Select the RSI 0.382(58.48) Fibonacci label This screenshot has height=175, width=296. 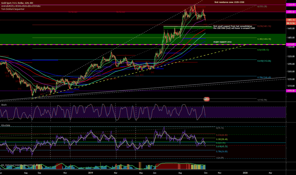[x=222, y=139]
